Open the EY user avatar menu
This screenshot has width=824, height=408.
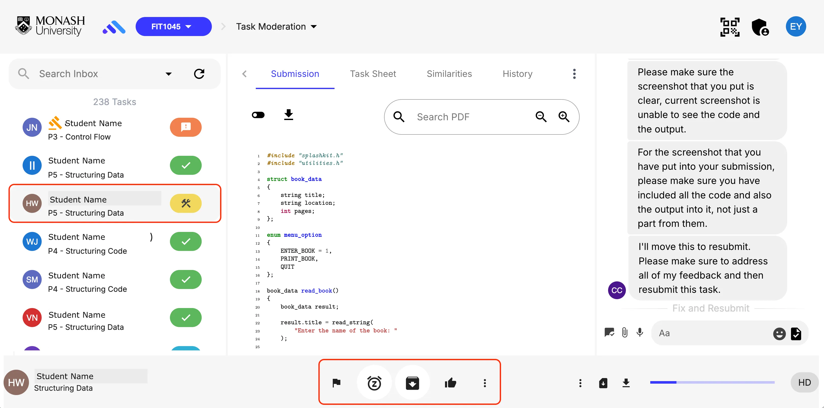tap(796, 27)
